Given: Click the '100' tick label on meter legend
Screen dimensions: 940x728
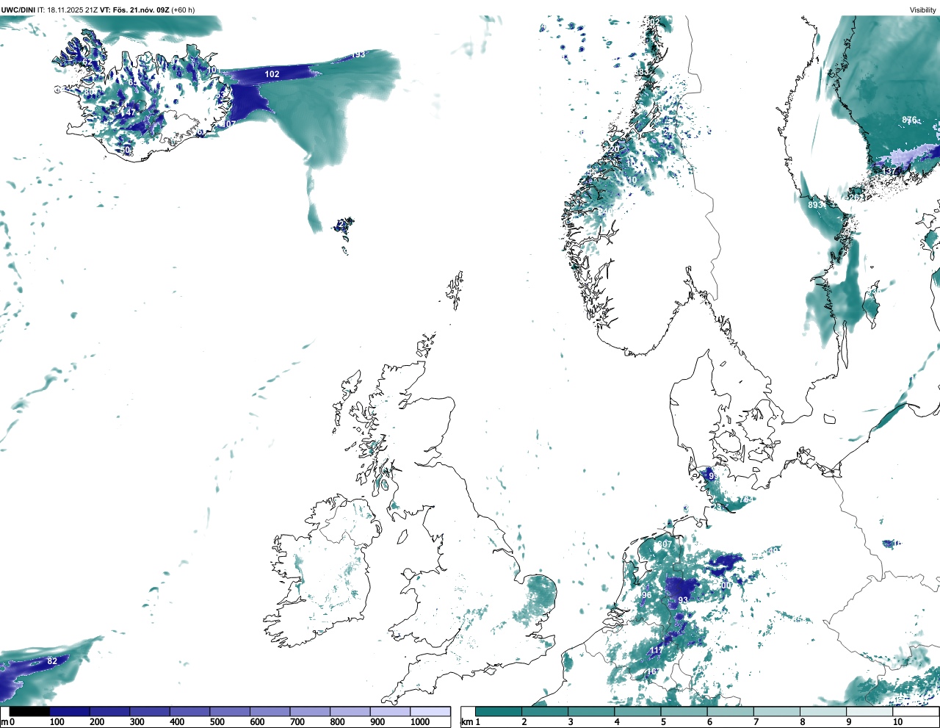Looking at the screenshot, I should click(x=57, y=722).
